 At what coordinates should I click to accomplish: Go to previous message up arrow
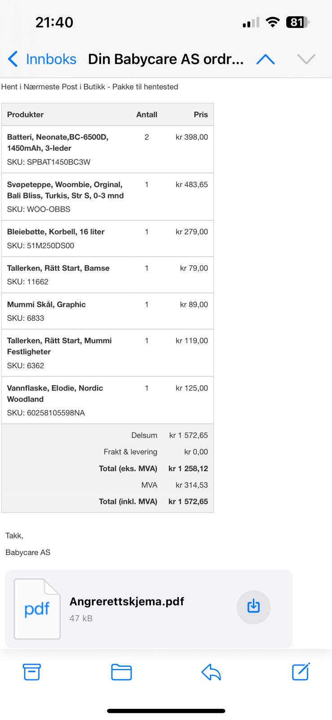click(x=266, y=59)
